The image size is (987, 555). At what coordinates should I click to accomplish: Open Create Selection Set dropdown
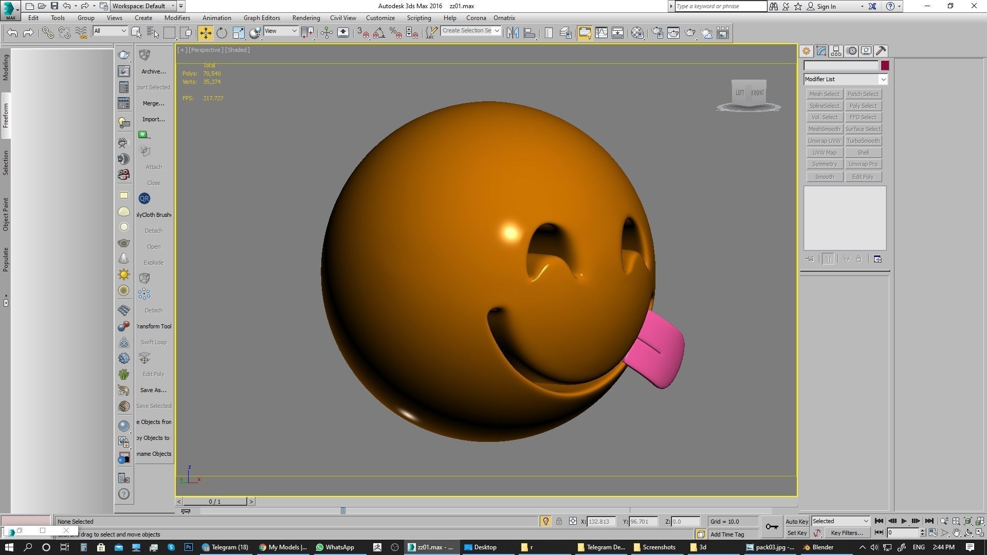[470, 31]
